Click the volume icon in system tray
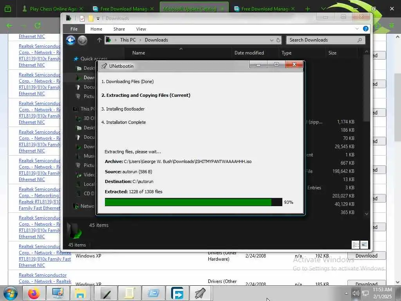401x301 pixels. [x=356, y=293]
